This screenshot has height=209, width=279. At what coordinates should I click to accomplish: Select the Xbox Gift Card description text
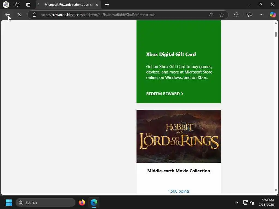tap(179, 72)
